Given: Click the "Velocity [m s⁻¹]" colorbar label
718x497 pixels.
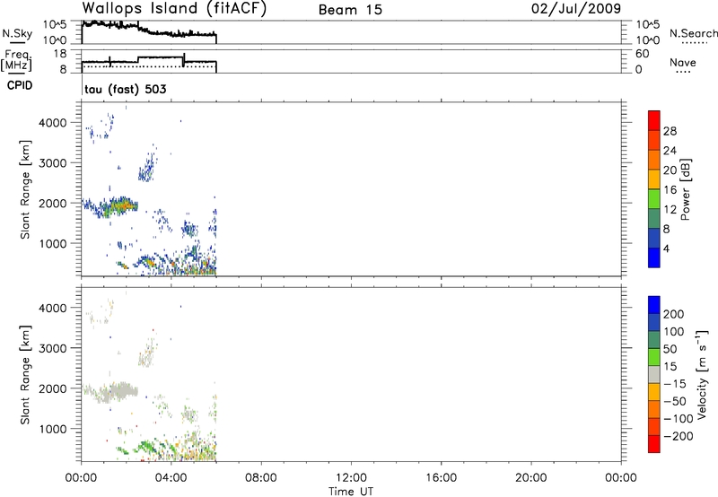Looking at the screenshot, I should 701,374.
